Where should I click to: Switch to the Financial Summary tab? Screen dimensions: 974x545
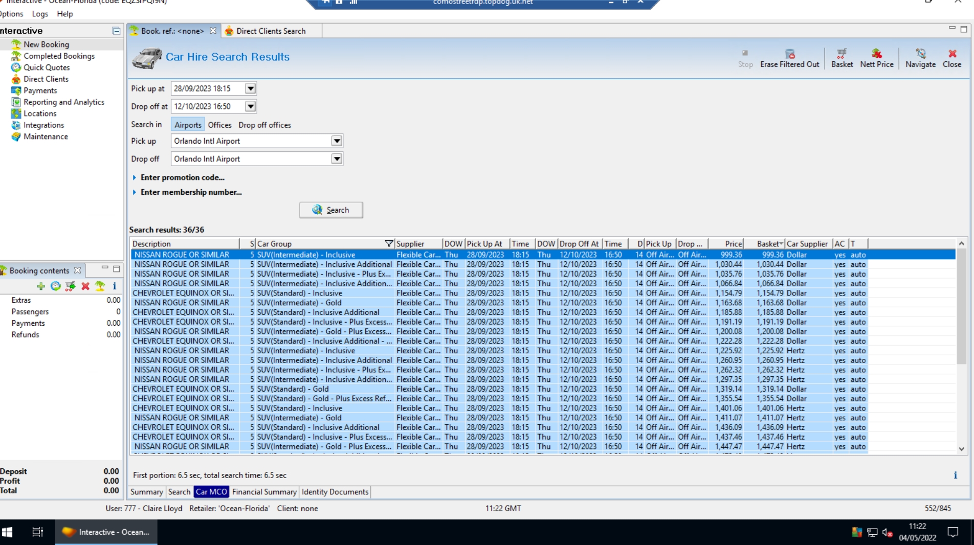pyautogui.click(x=264, y=492)
